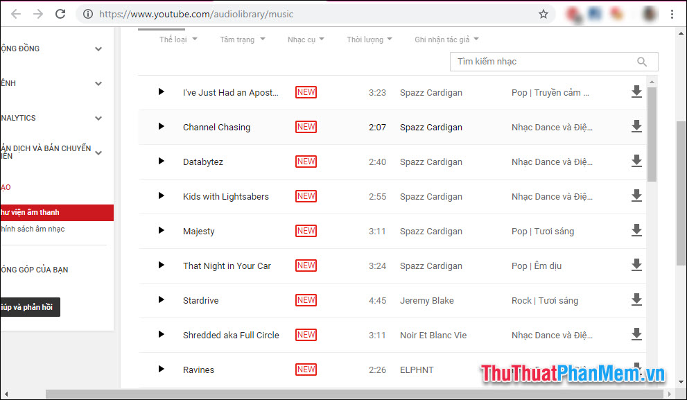Play "Ravines" by ELPHNT
The width and height of the screenshot is (687, 400).
coord(161,369)
